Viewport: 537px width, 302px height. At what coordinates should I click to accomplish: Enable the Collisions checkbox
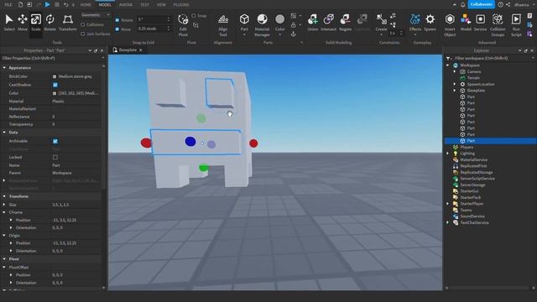[x=82, y=24]
